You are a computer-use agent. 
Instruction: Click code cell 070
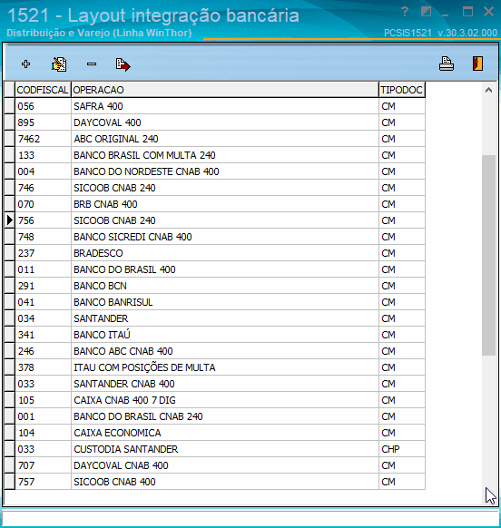coord(43,204)
